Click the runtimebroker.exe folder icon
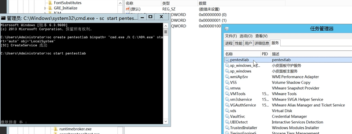Viewport: 352px width, 134px height. 55,129
